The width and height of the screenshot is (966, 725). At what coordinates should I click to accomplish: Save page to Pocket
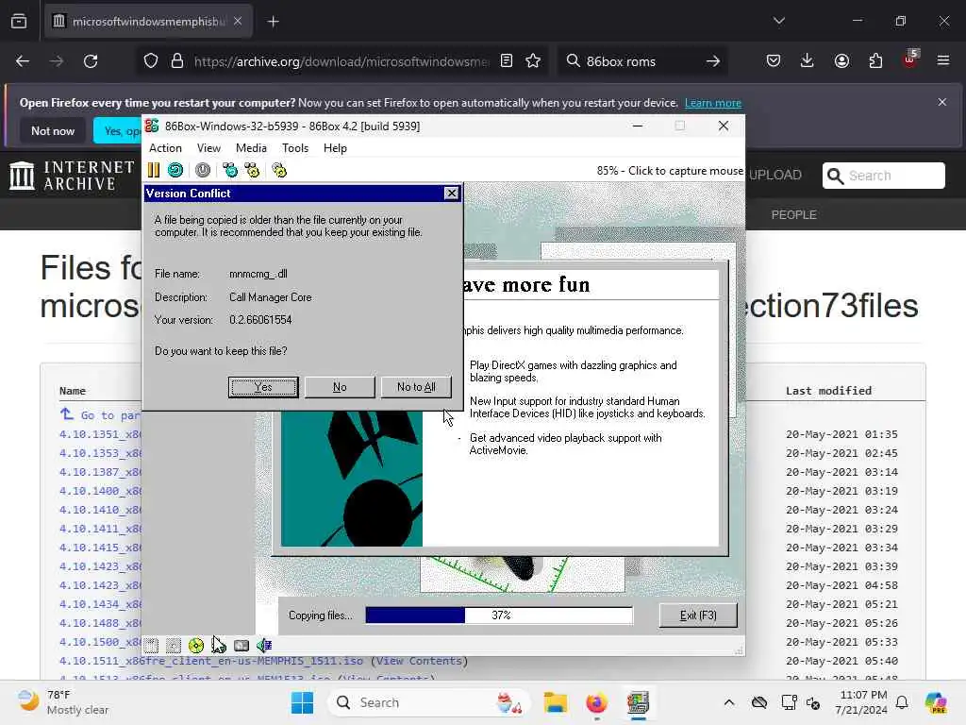pos(774,61)
